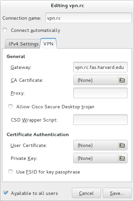Select the Certificate Authentication heading
The height and width of the screenshot is (201, 134).
[38, 134]
